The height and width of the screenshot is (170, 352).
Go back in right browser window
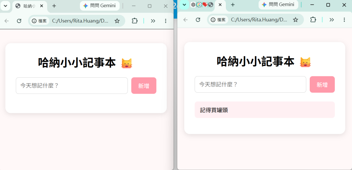pyautogui.click(x=185, y=20)
